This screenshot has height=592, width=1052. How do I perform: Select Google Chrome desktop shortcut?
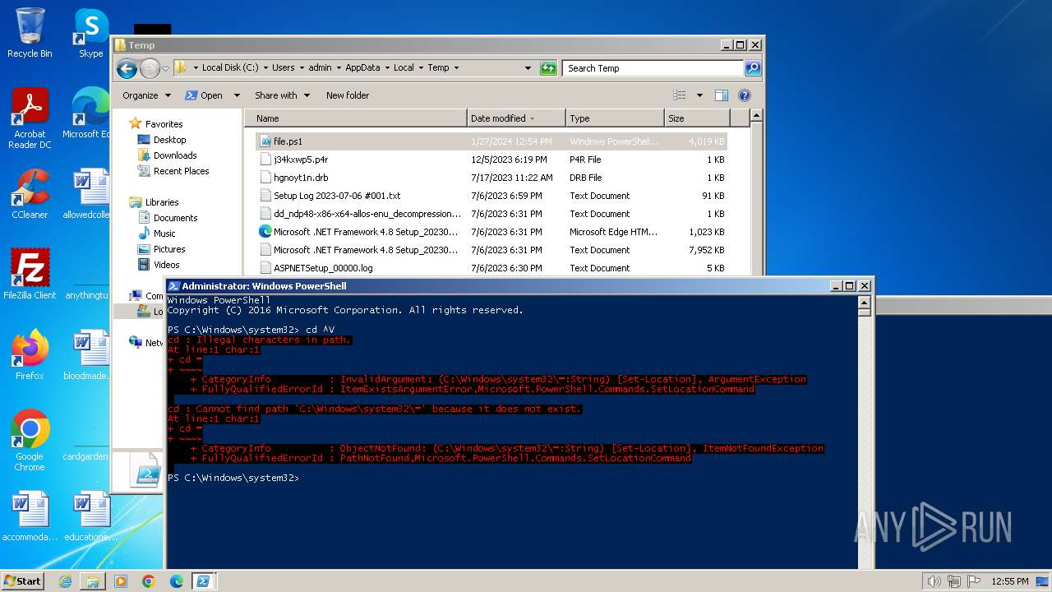pyautogui.click(x=30, y=441)
